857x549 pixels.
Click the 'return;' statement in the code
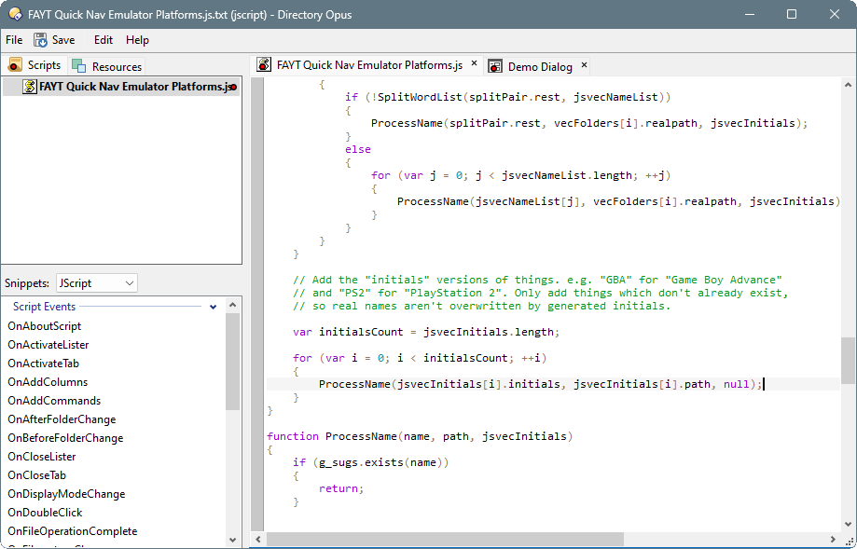(341, 488)
